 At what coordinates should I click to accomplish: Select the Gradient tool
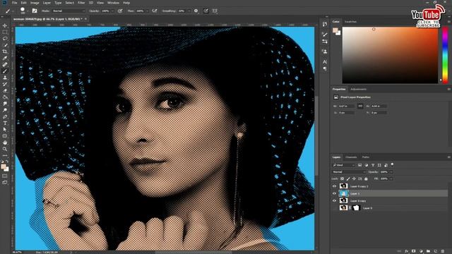[x=5, y=97]
